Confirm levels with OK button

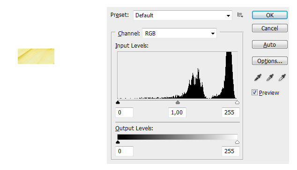point(270,15)
